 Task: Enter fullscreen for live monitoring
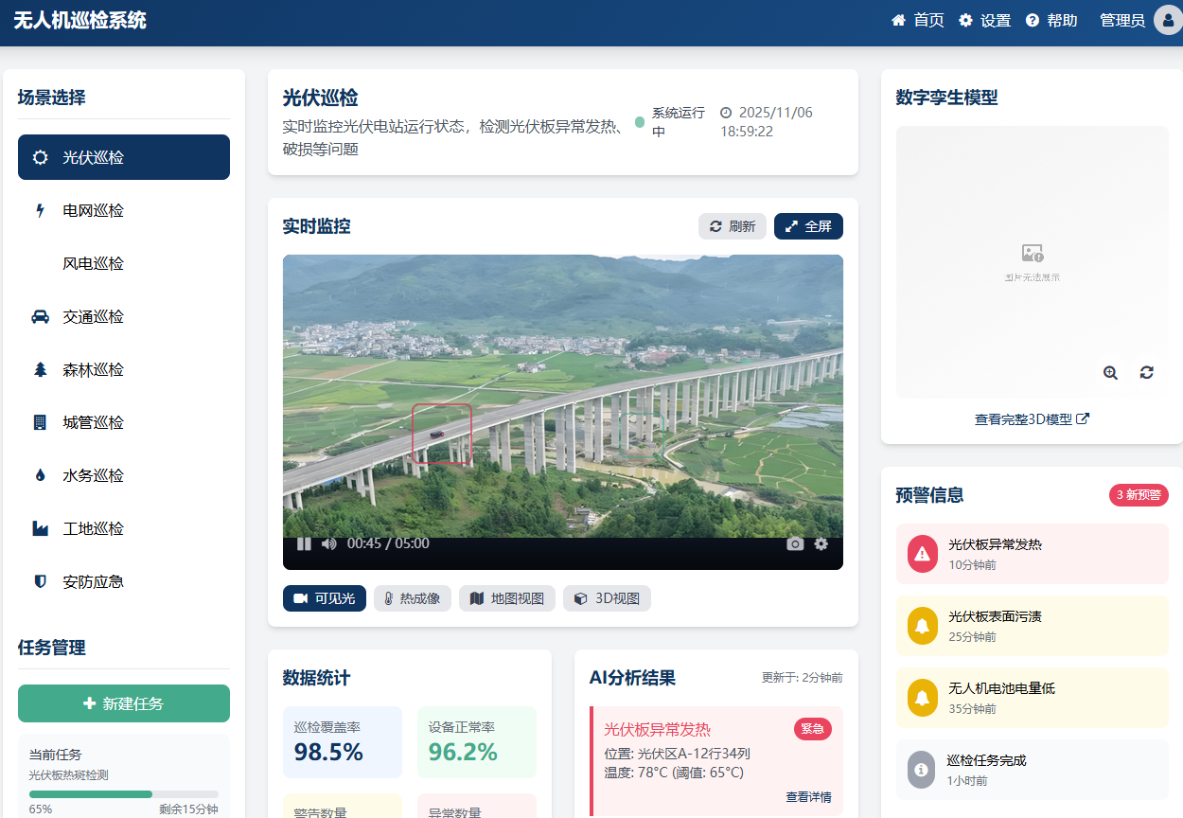coord(808,226)
